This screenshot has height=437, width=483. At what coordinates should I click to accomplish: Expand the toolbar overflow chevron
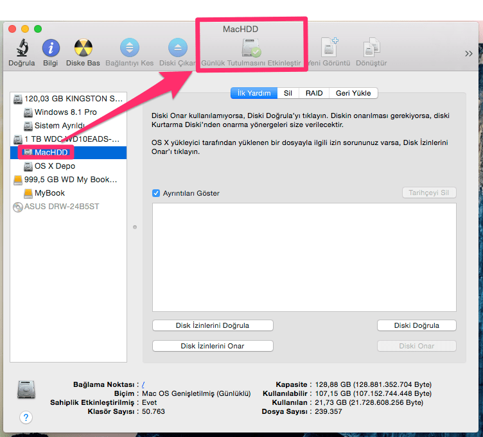[x=468, y=53]
